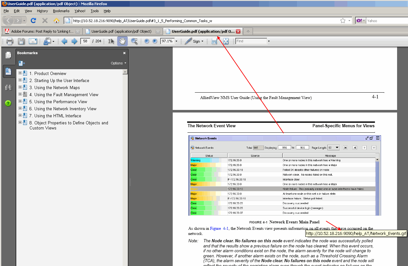This screenshot has height=266, width=408.
Task: Open the Options dropdown in Bookmarks panel
Action: pos(118,63)
